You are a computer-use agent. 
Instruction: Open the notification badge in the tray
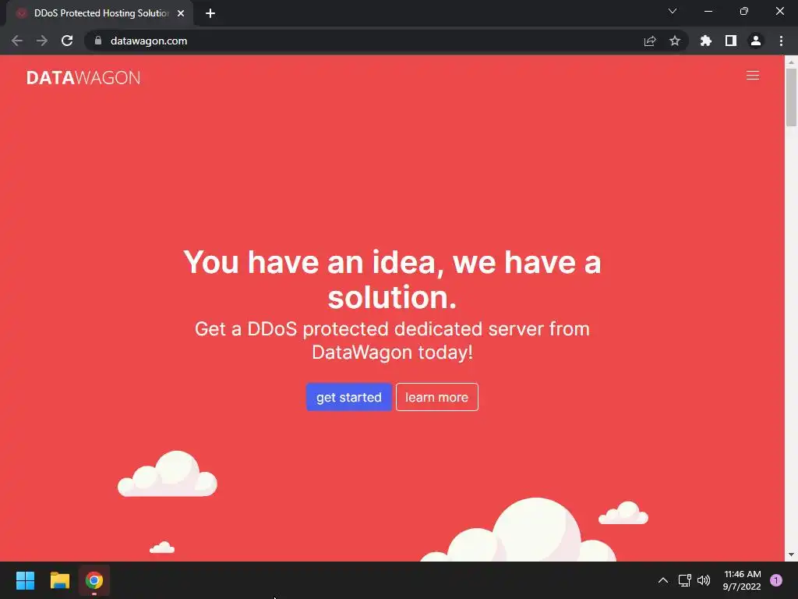click(x=776, y=580)
